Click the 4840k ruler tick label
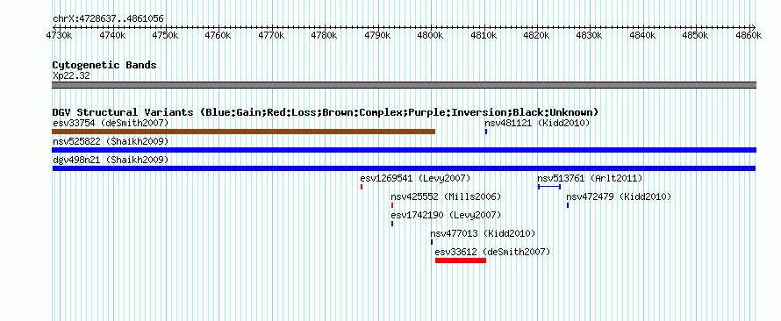 point(642,35)
